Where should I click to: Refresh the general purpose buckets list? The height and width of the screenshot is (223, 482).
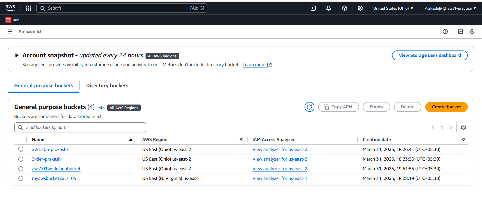tap(309, 107)
